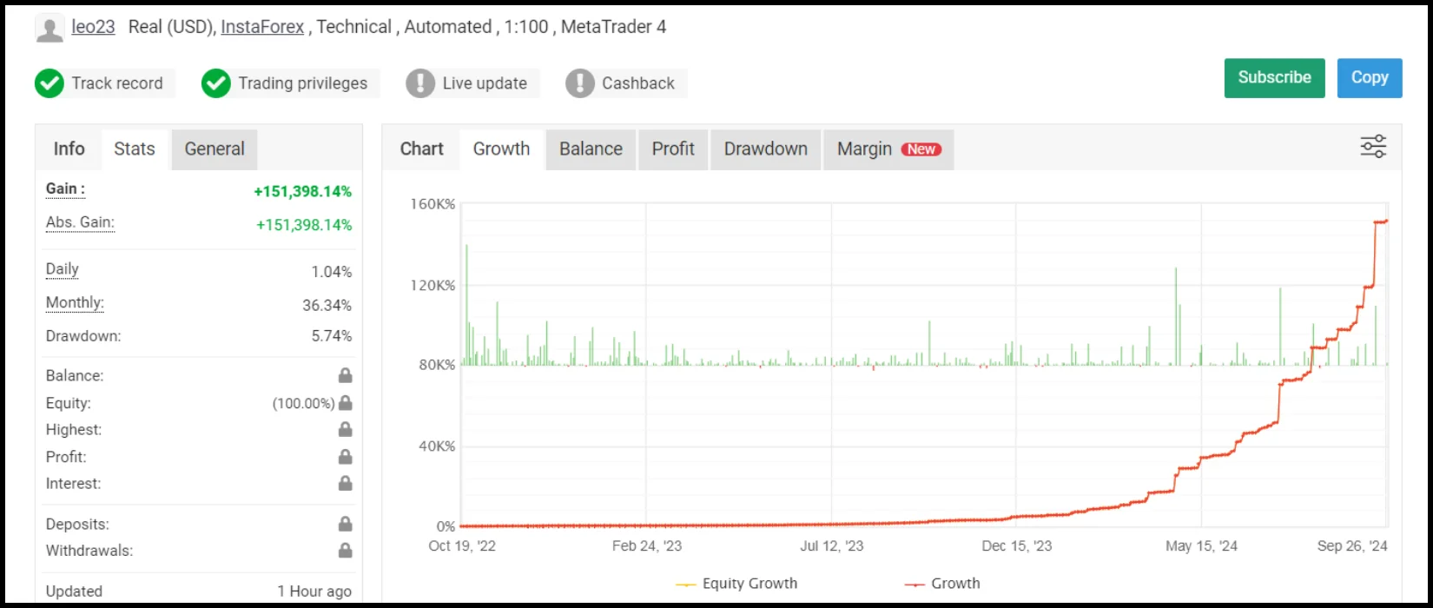Switch to the General tab
Viewport: 1433px width, 608px height.
(215, 149)
